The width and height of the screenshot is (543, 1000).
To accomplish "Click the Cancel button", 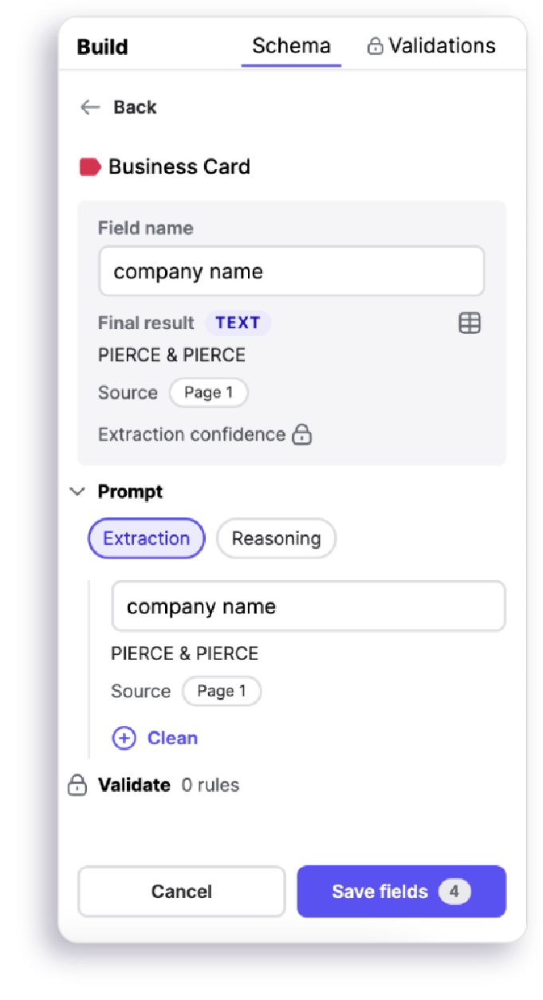I will (182, 892).
